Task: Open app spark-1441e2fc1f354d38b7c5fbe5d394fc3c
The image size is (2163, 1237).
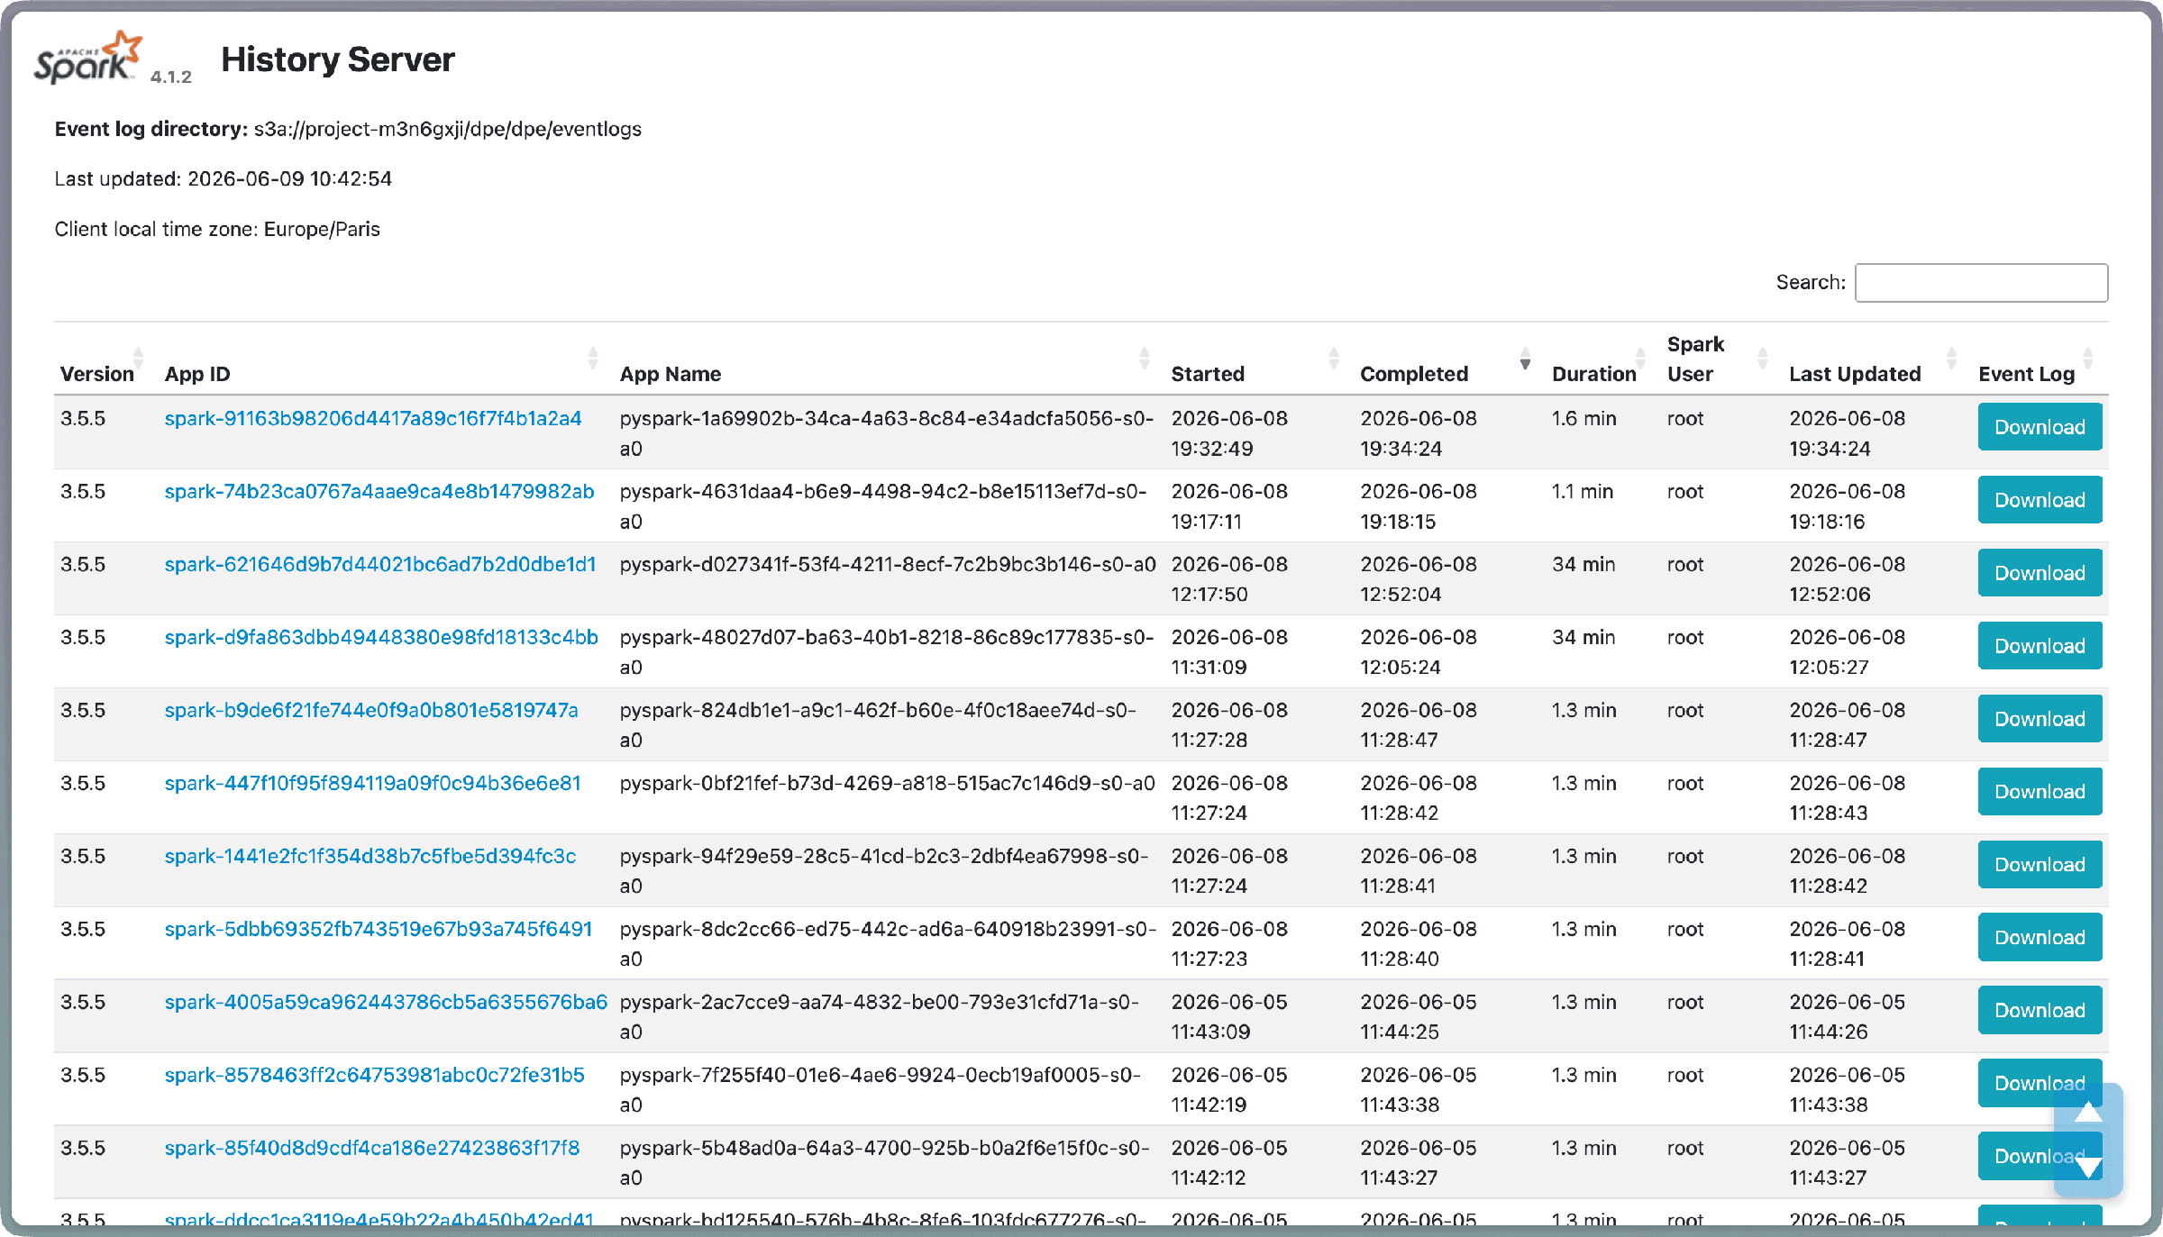Action: click(x=370, y=857)
